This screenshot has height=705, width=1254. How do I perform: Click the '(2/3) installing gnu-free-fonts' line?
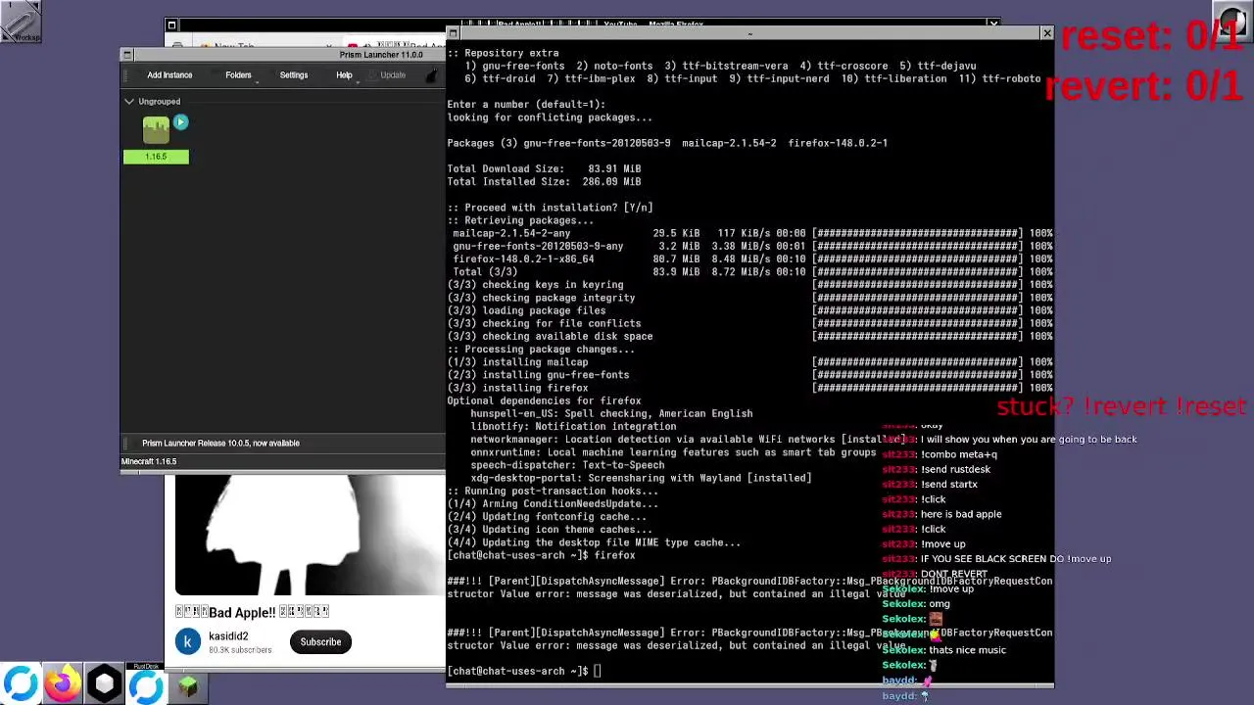pyautogui.click(x=538, y=375)
